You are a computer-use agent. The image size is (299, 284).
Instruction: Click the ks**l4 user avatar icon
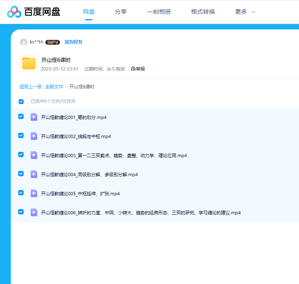click(24, 42)
